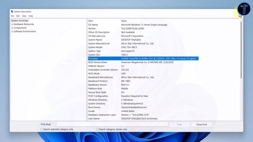Select the System Manufacturer row
The image size is (253, 142).
pos(143,43)
